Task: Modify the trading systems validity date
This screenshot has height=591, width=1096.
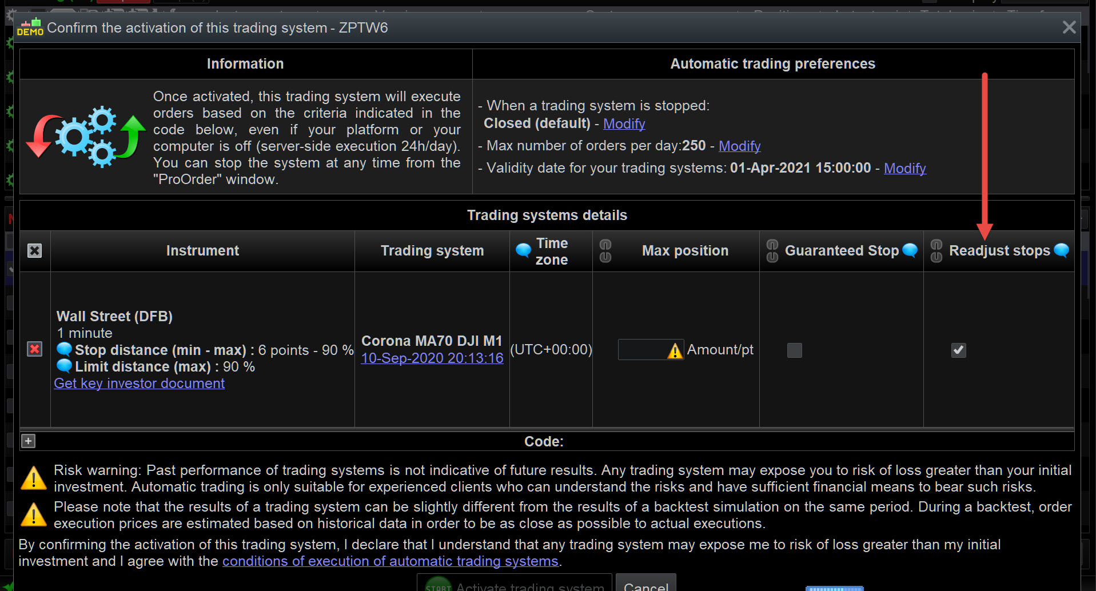Action: tap(904, 168)
